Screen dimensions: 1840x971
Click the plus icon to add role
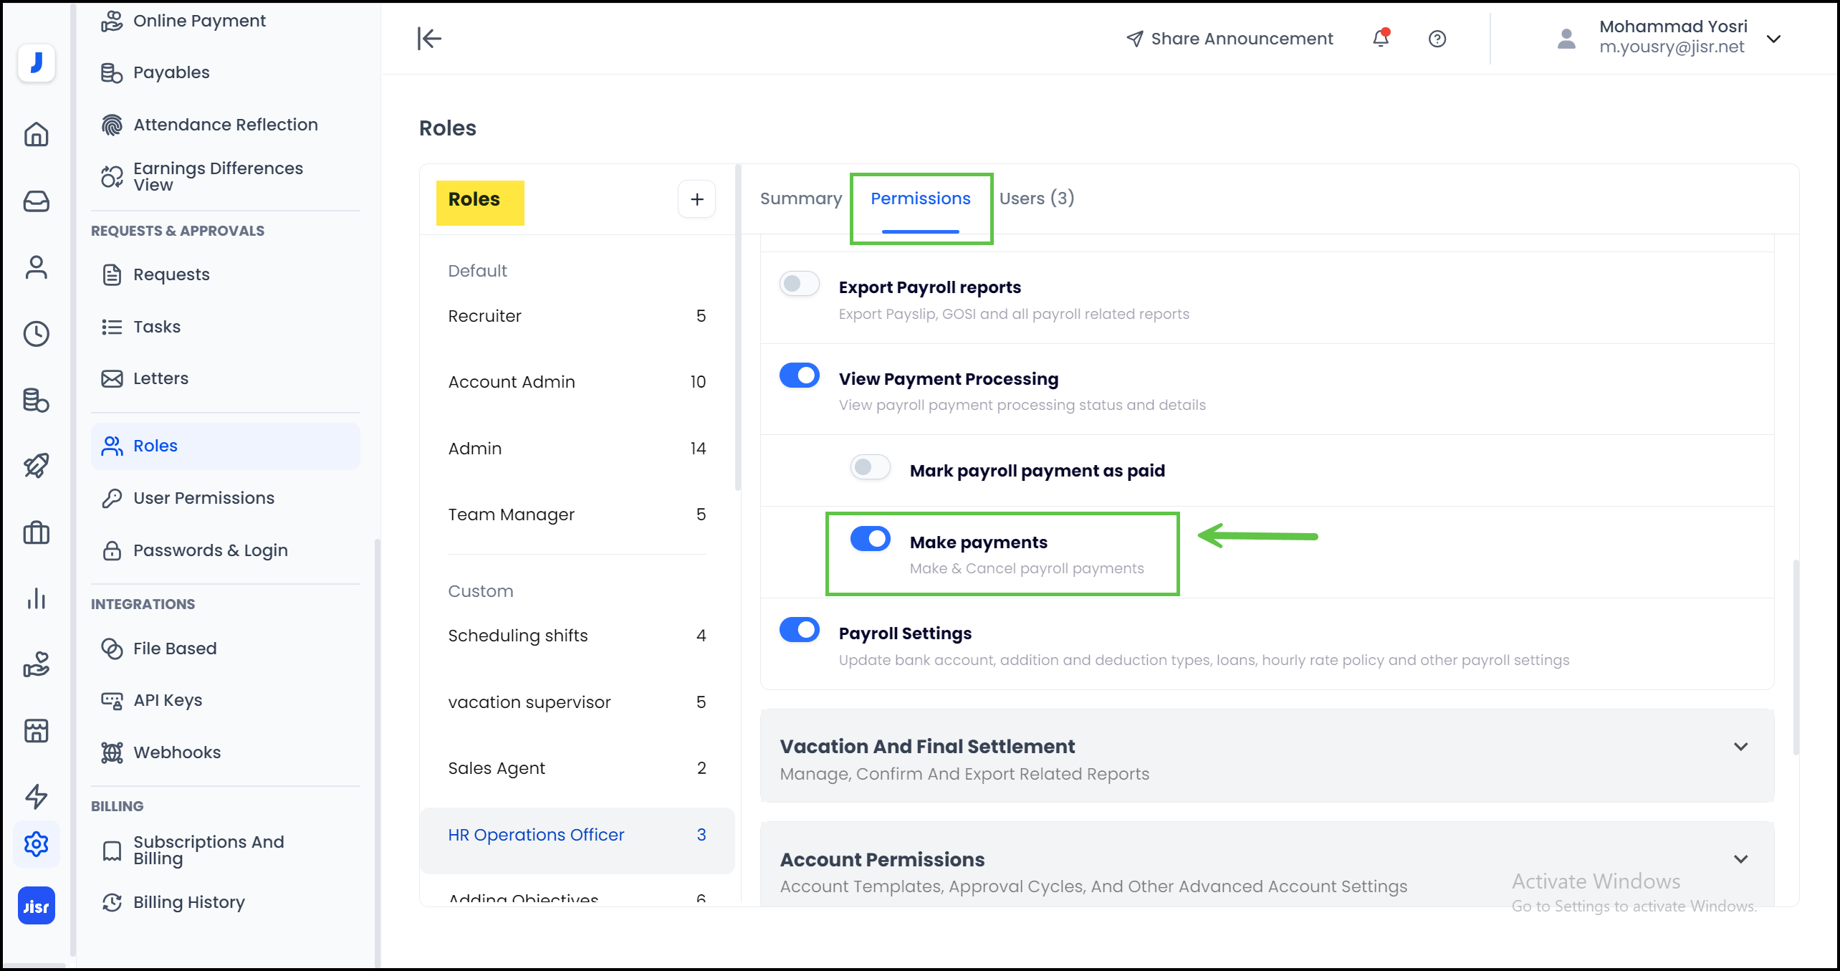pyautogui.click(x=696, y=199)
